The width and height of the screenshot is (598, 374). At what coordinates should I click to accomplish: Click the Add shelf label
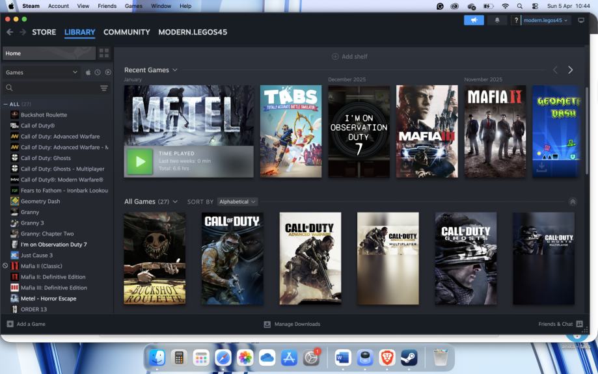point(354,57)
